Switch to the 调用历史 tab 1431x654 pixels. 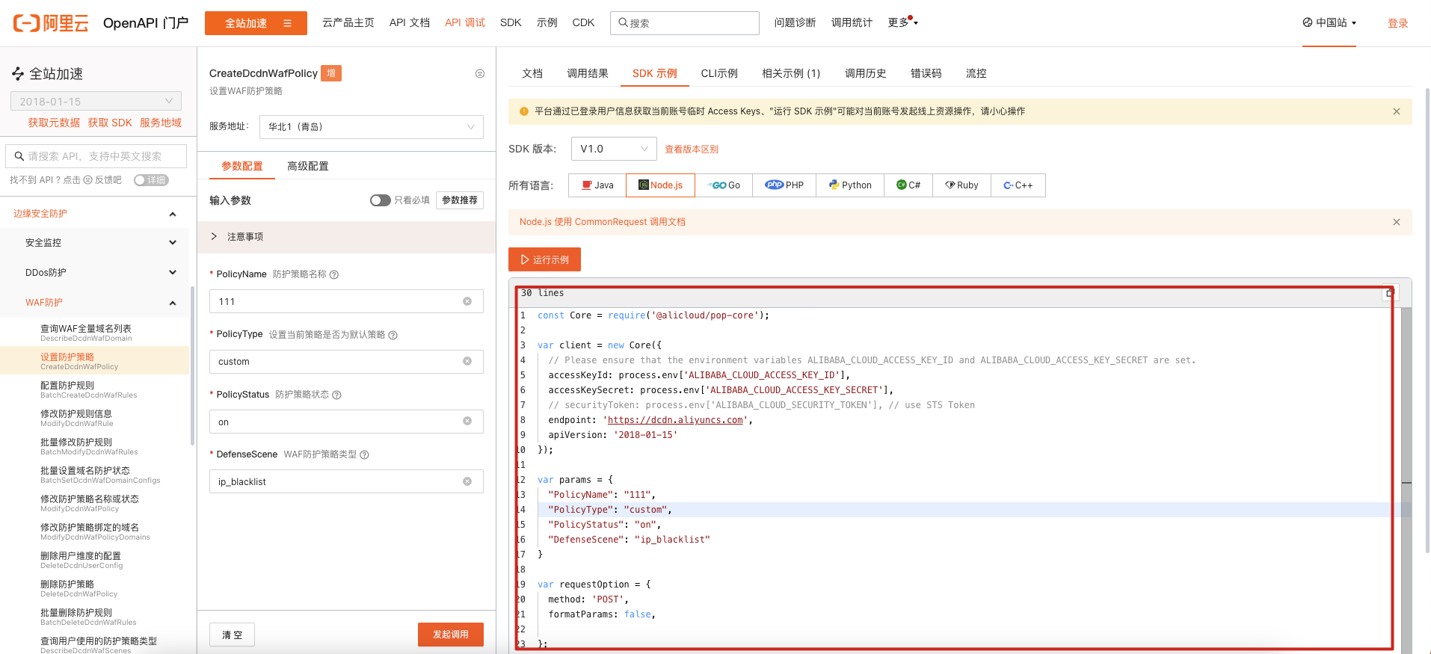point(866,73)
